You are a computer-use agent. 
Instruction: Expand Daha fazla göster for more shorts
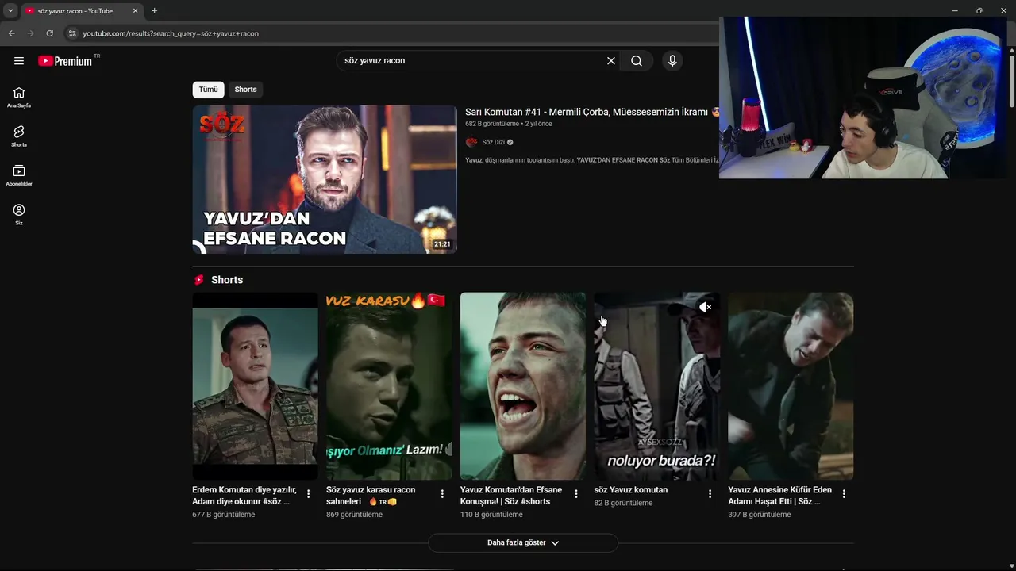523,542
